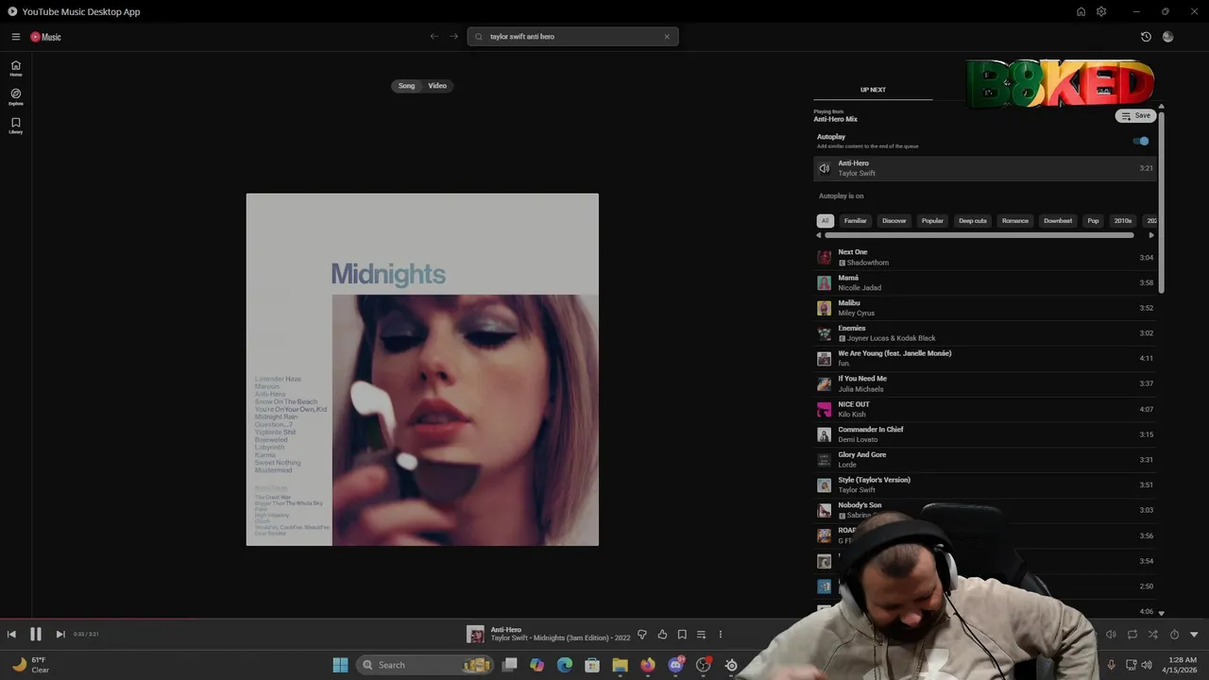Screen dimensions: 1209x680
Task: Add song to playlist icon
Action: (x=701, y=635)
